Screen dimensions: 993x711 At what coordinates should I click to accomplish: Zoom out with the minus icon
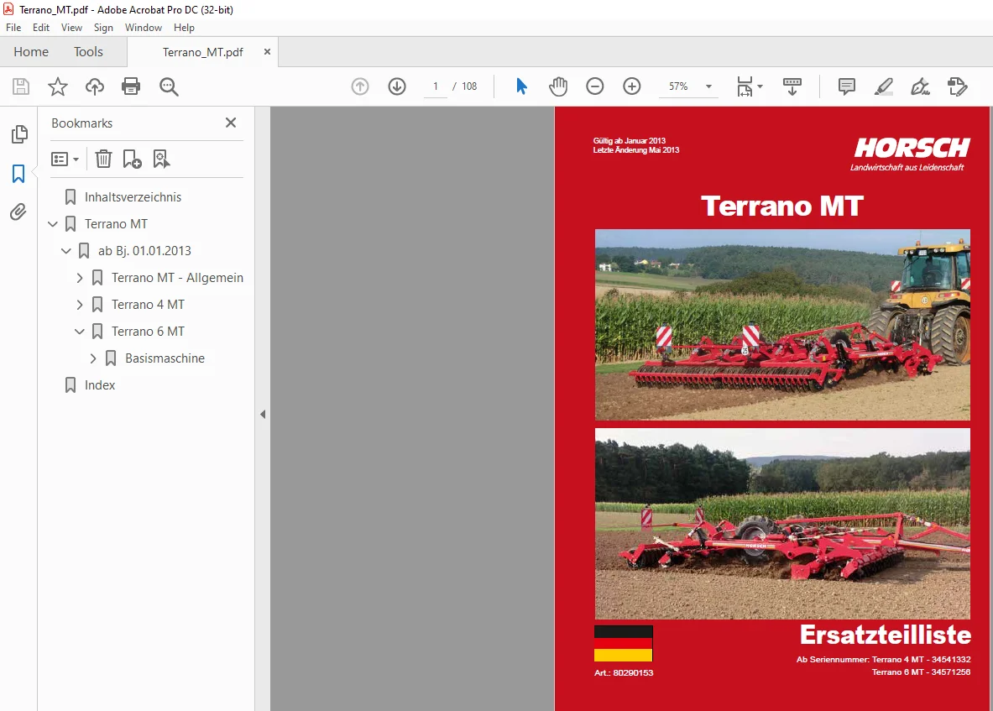pyautogui.click(x=594, y=86)
